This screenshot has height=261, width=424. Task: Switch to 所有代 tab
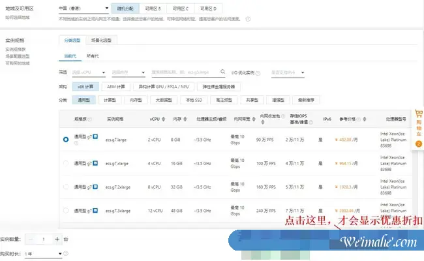pos(93,56)
